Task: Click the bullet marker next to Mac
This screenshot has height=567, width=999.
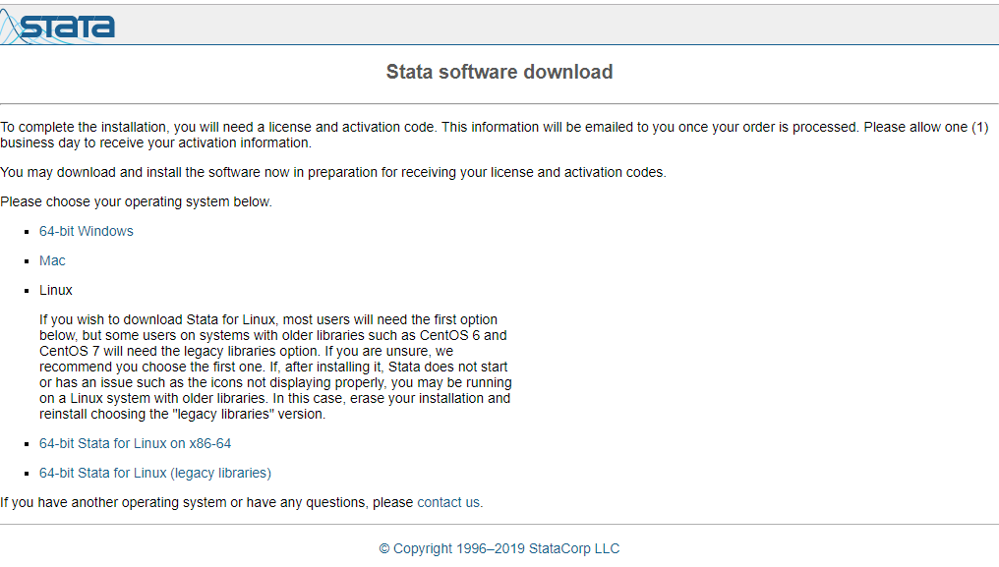Action: [x=27, y=261]
